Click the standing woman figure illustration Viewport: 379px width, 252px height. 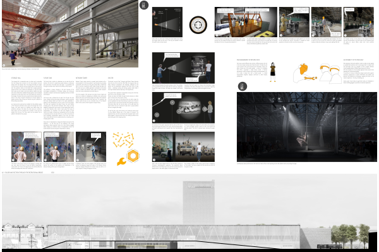(x=274, y=72)
